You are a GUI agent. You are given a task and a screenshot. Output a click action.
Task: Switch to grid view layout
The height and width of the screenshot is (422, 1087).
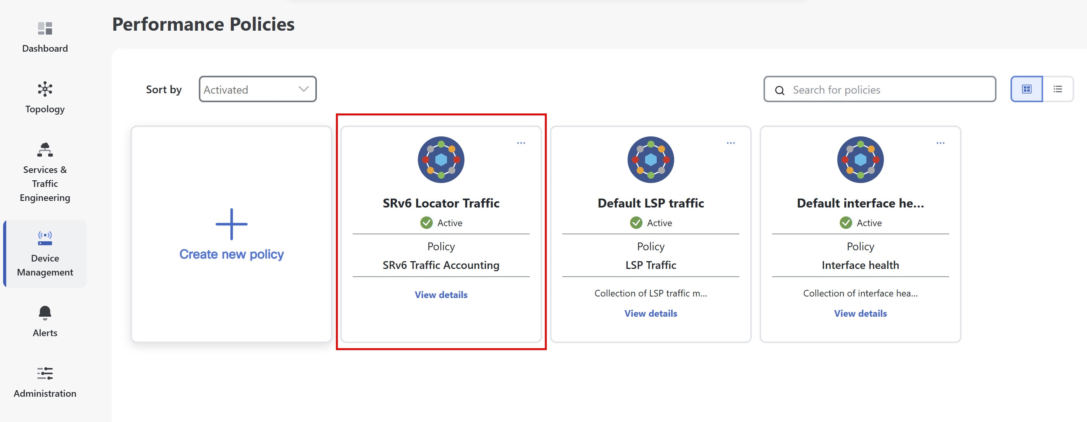pyautogui.click(x=1026, y=89)
